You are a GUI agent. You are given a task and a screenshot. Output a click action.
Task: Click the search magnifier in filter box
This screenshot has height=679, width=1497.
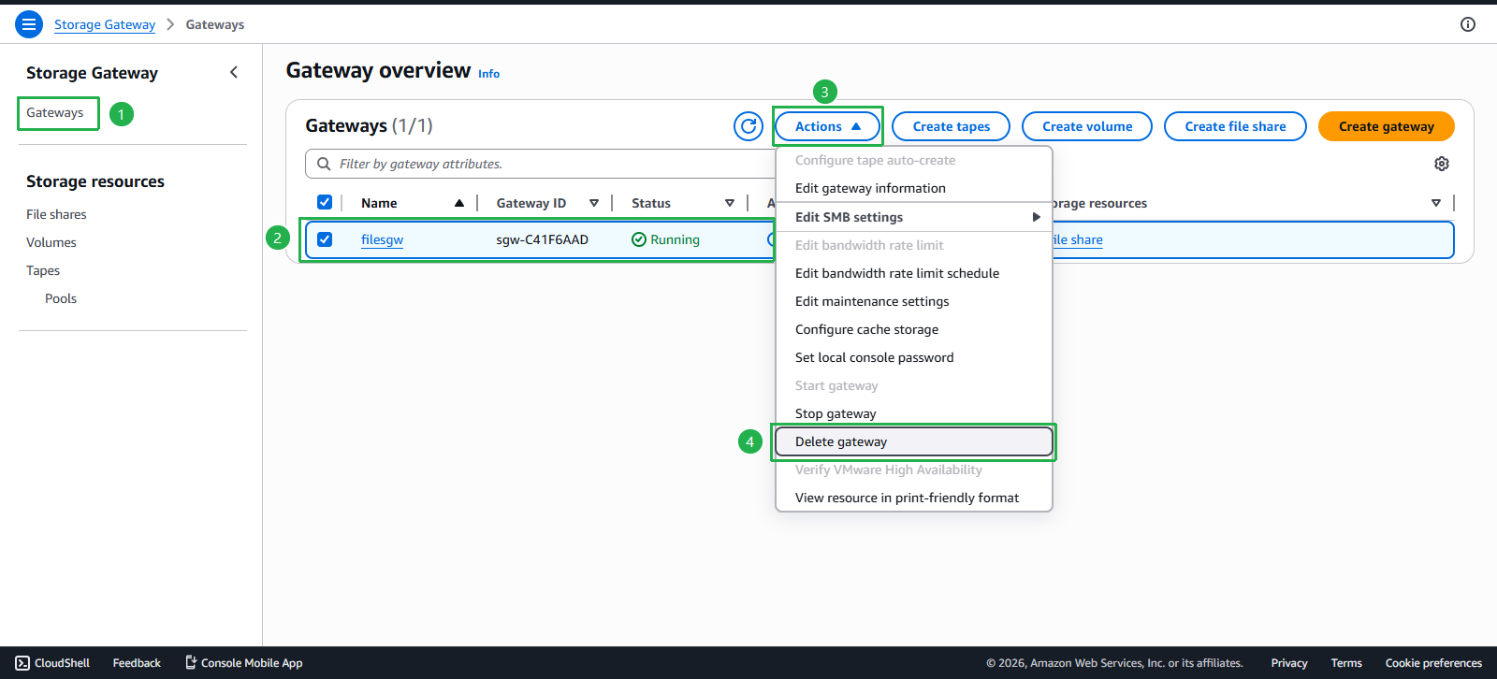point(324,164)
